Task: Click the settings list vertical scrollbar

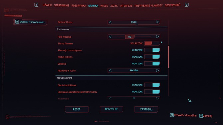Action: (x=169, y=57)
